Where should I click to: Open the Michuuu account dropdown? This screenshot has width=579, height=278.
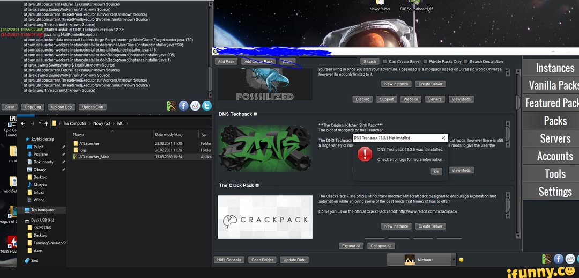click(x=454, y=260)
